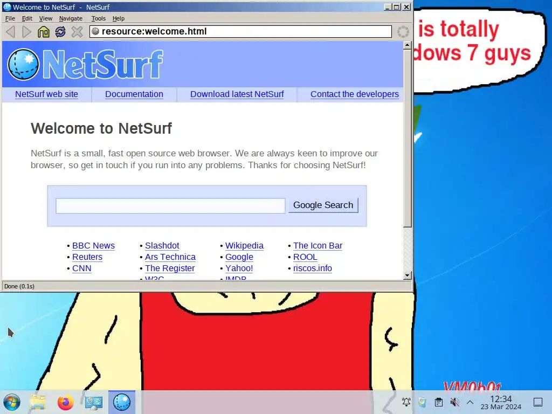Image resolution: width=552 pixels, height=414 pixels.
Task: Click the Welcome to NetSurf heading
Action: click(101, 128)
